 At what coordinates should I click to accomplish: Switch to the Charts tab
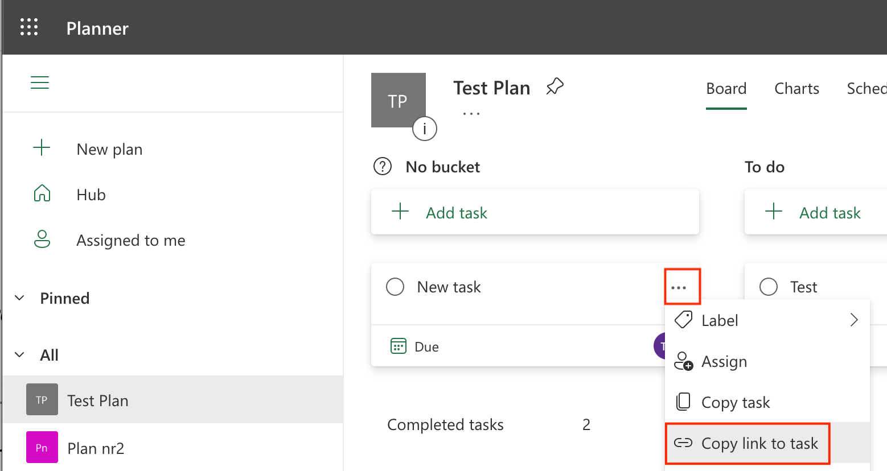pos(797,89)
